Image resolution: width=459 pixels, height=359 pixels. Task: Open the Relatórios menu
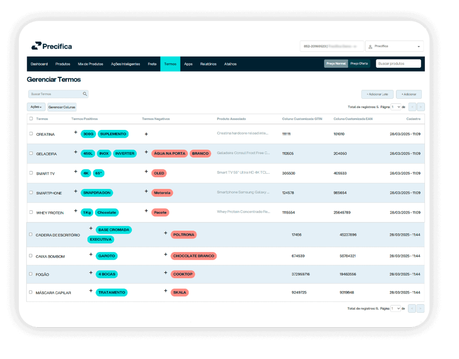pos(208,64)
